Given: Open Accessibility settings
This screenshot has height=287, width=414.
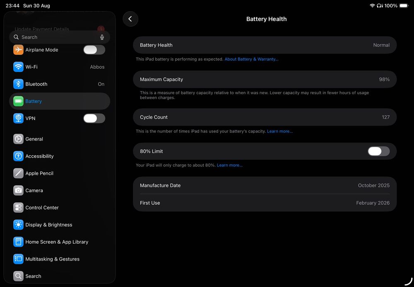Looking at the screenshot, I should click(x=60, y=156).
